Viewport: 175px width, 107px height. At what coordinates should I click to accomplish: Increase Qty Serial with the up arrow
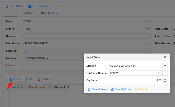click(165, 79)
